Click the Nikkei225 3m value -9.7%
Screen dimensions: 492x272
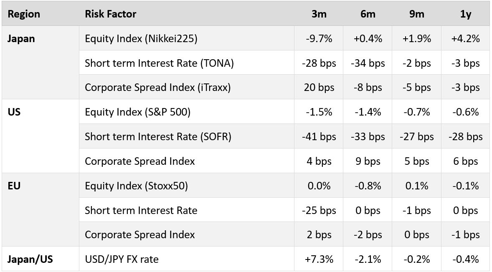click(319, 39)
